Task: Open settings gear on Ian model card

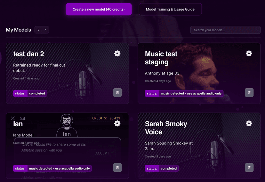Action: point(117,123)
